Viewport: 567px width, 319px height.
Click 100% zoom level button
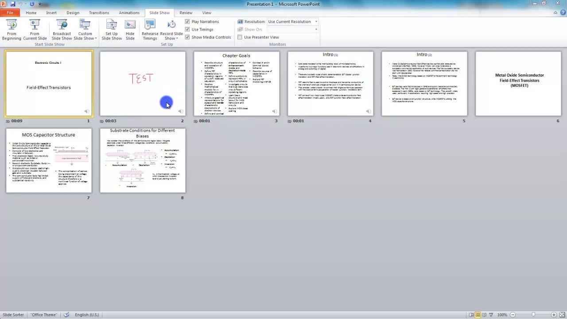click(502, 315)
